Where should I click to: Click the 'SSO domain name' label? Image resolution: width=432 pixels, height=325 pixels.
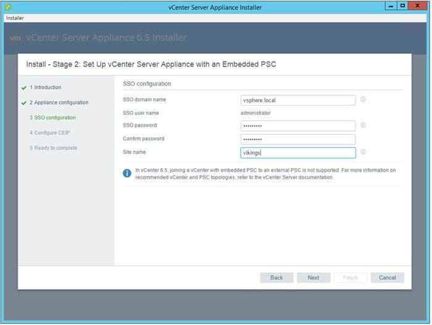(144, 99)
